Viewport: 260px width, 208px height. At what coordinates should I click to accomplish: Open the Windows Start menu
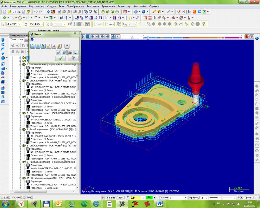coord(5,204)
